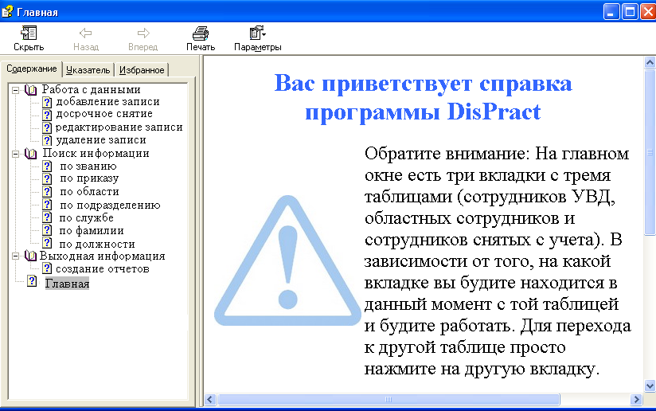Image resolution: width=656 pixels, height=411 pixels.
Task: Select the Поиск информации heading
Action: pyautogui.click(x=96, y=153)
